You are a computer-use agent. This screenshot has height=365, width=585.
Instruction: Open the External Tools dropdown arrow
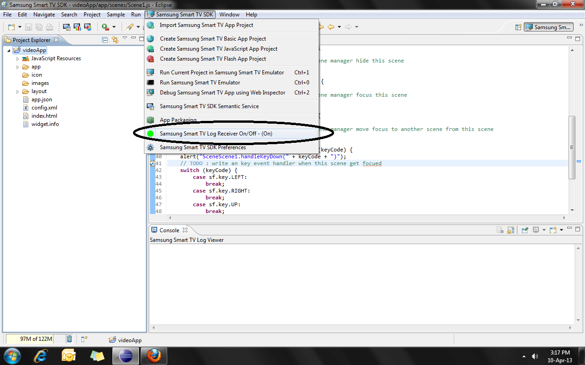[x=114, y=27]
